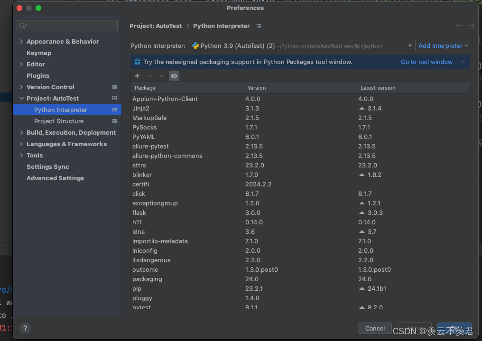This screenshot has width=482, height=341.
Task: Open the Add Interpreter dropdown
Action: (x=443, y=46)
